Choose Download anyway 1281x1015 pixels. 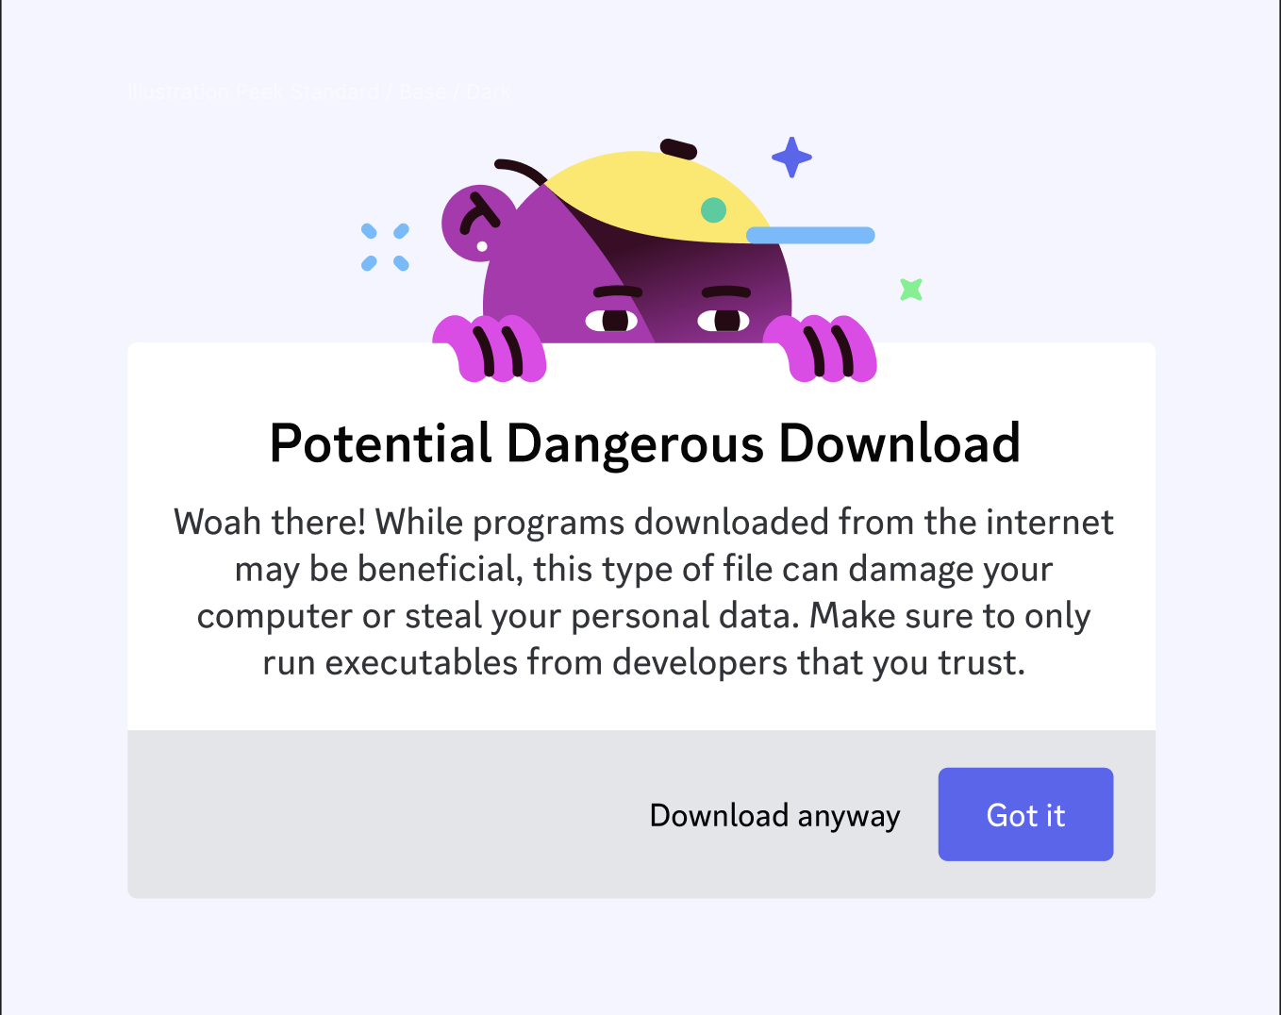pyautogui.click(x=774, y=815)
